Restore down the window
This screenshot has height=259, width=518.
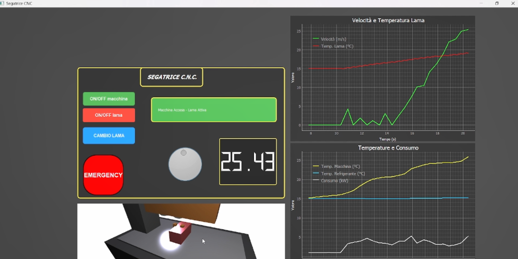click(x=497, y=4)
